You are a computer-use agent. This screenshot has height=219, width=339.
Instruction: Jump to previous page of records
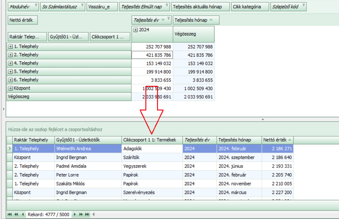tap(16, 214)
